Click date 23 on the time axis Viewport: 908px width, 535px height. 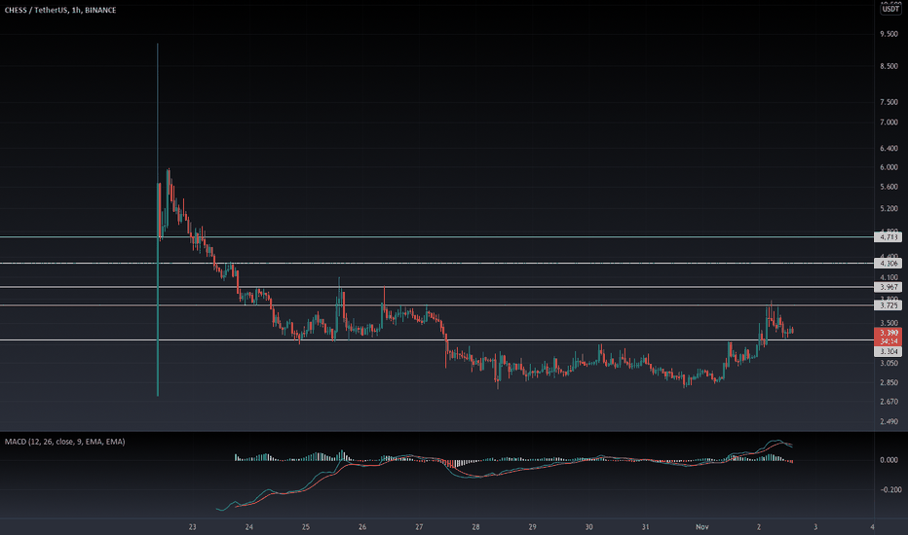coord(192,527)
